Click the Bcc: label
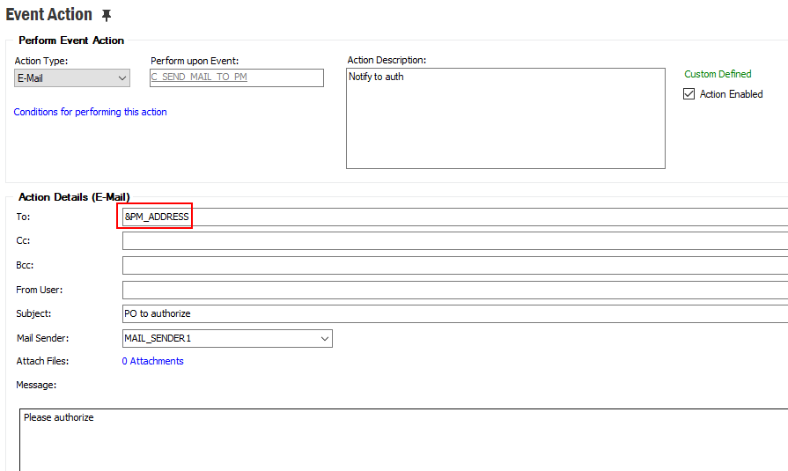The image size is (788, 471). [25, 265]
